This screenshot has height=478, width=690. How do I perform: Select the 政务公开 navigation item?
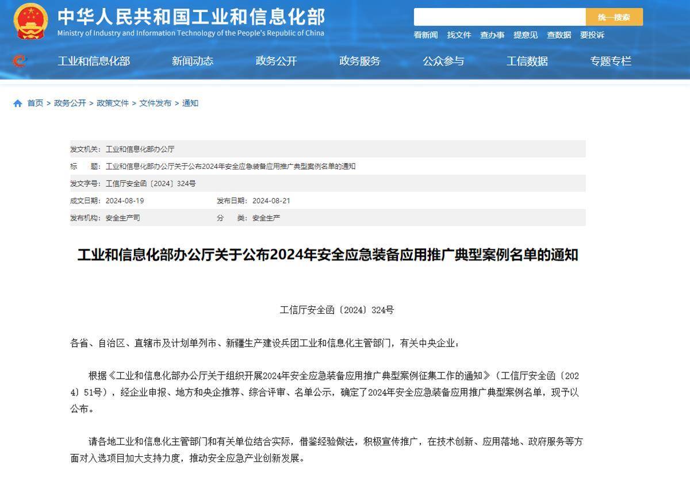pyautogui.click(x=277, y=61)
